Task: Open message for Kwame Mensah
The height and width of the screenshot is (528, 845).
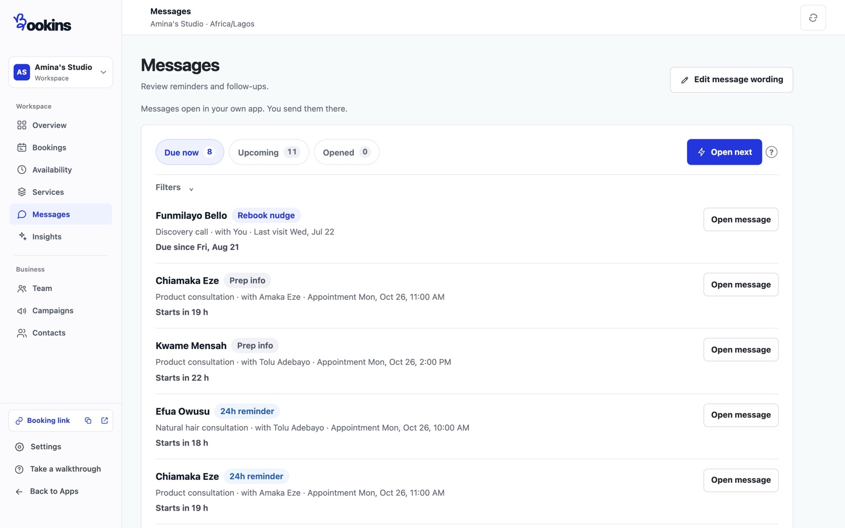Action: coord(740,350)
